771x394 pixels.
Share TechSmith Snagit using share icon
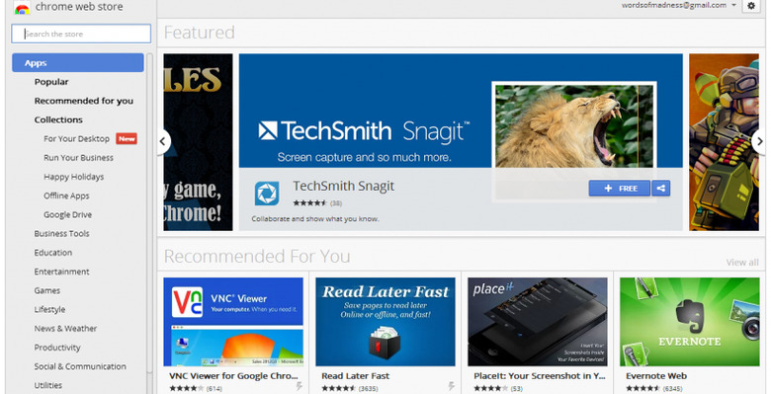click(661, 189)
